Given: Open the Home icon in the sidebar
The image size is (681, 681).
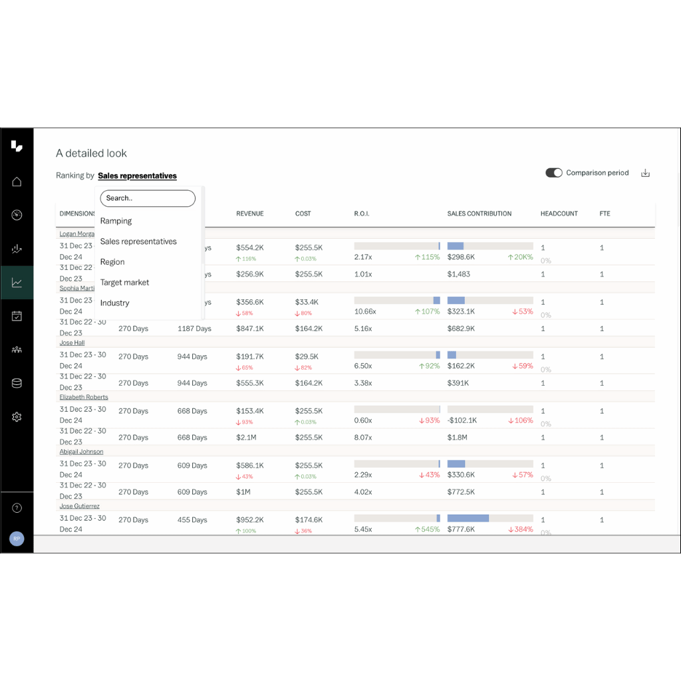Looking at the screenshot, I should [x=17, y=182].
